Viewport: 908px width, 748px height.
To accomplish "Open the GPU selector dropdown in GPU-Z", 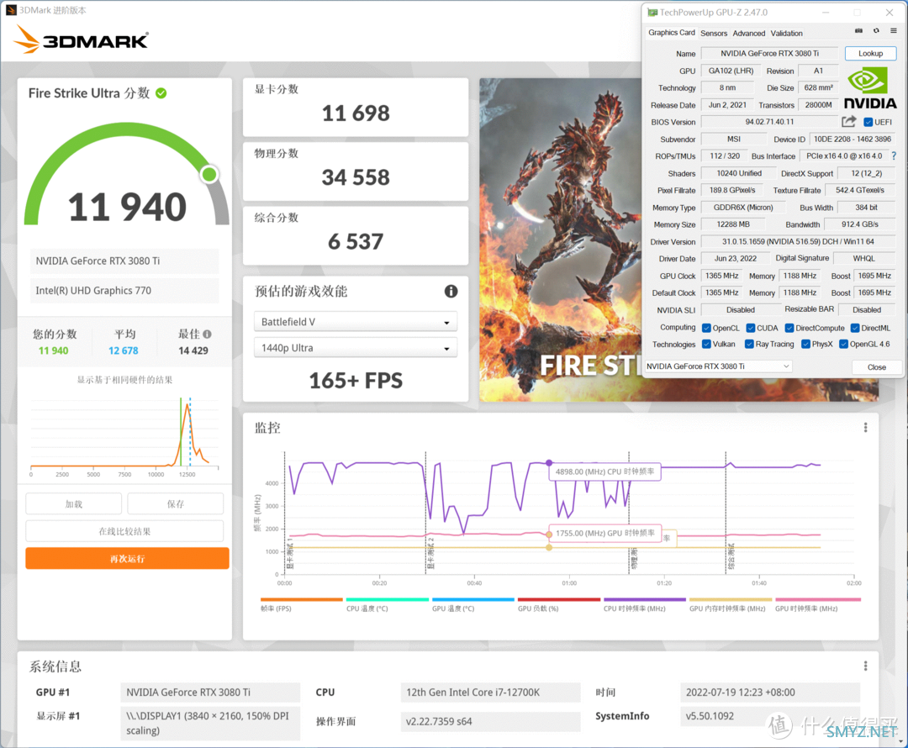I will 718,366.
